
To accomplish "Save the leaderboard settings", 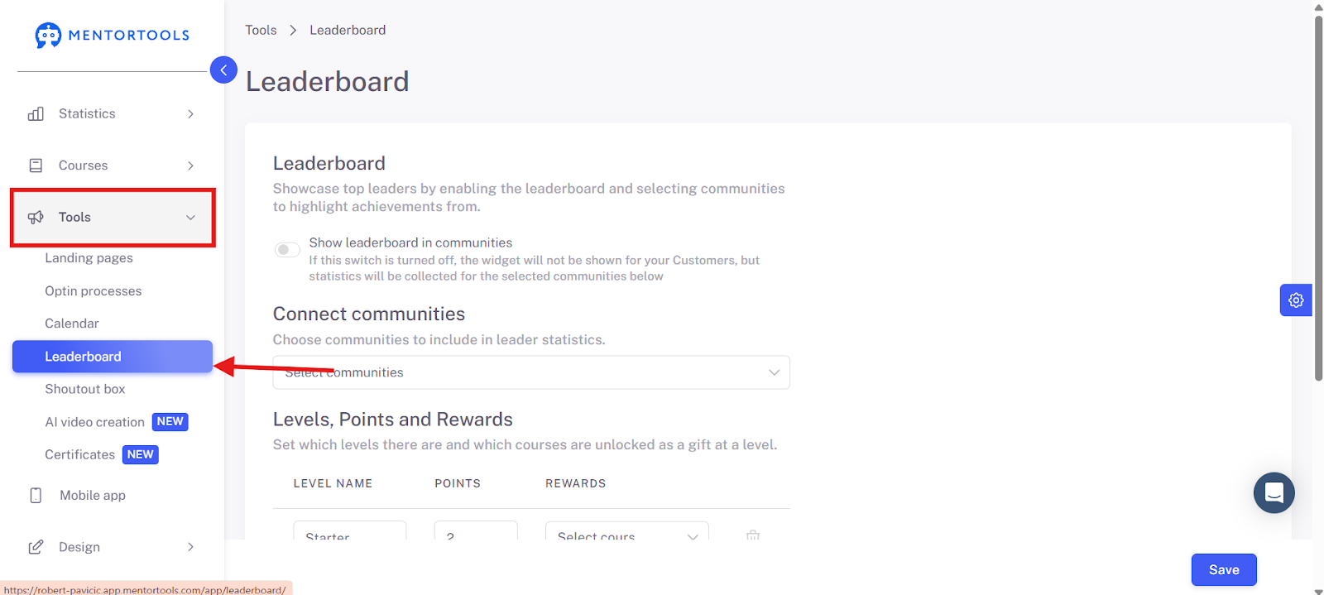I will [1224, 569].
